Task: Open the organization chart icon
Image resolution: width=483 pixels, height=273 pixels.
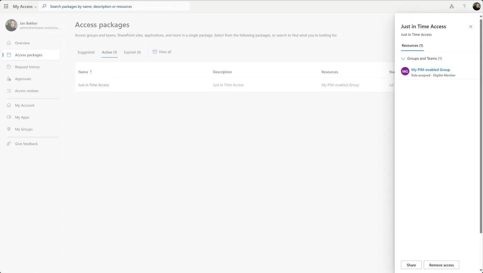Action: tap(452, 7)
